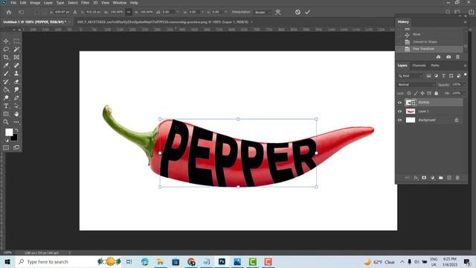Open the layer Kind filter dropdown

[x=410, y=76]
